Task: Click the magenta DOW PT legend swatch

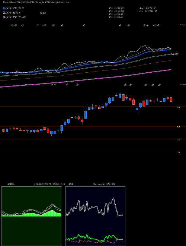Action: coord(4,17)
